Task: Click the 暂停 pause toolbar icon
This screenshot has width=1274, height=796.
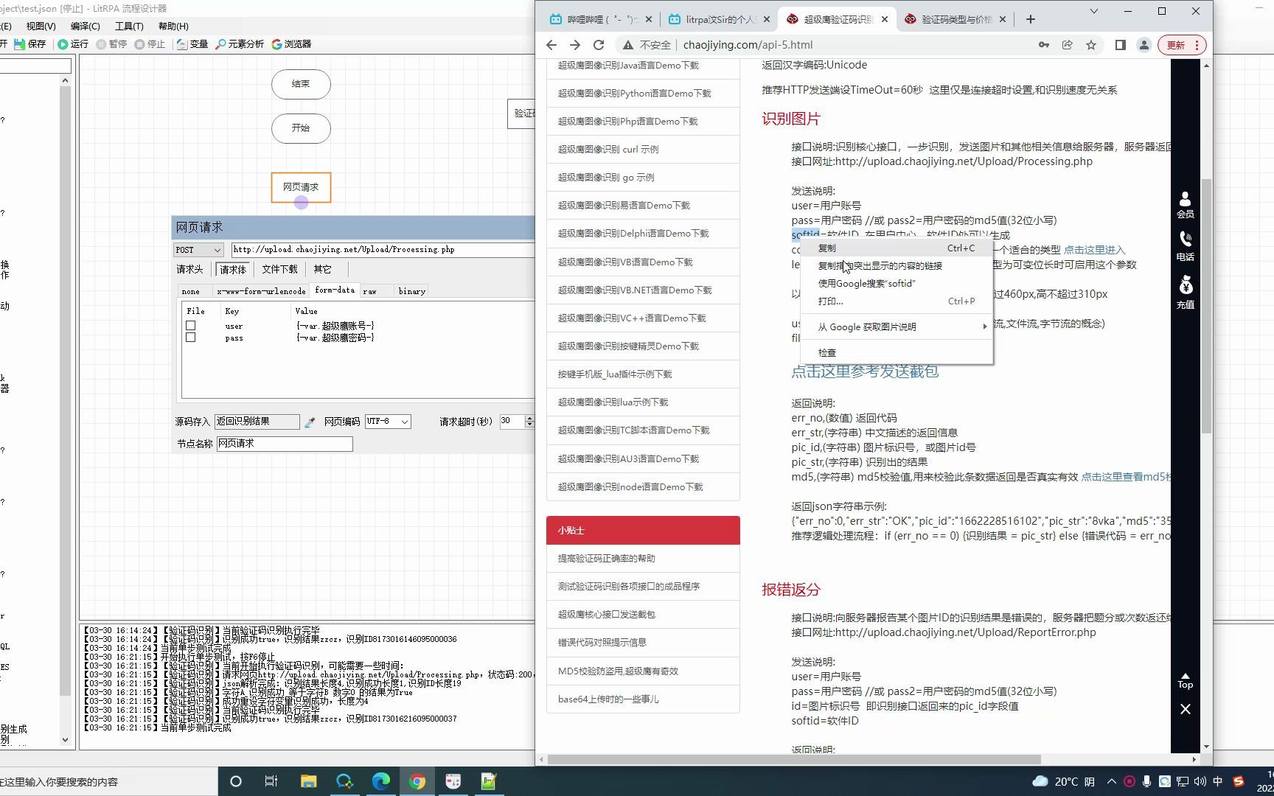Action: pyautogui.click(x=112, y=44)
